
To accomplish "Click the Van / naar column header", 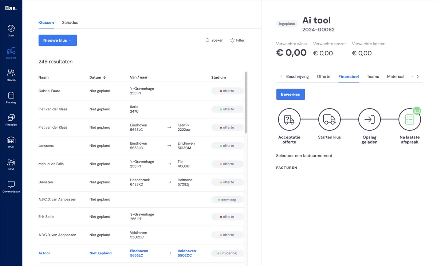I will pos(139,78).
